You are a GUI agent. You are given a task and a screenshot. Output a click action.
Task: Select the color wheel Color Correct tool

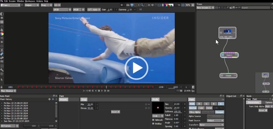tap(2, 34)
